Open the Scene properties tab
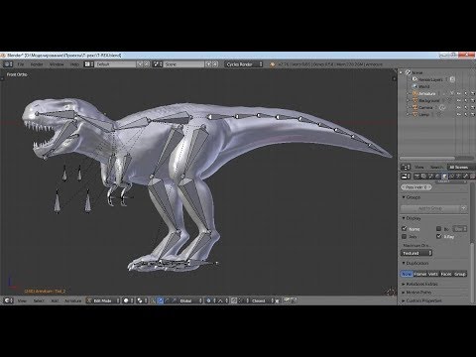This screenshot has height=357, width=476. (x=430, y=177)
